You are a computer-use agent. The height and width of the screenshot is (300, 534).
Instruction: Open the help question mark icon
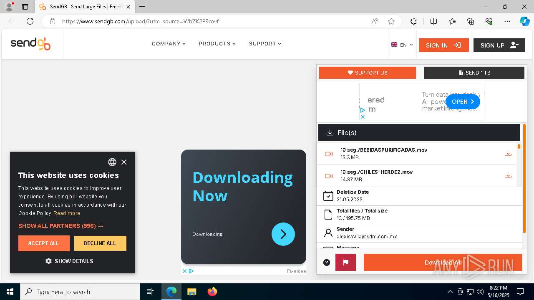(327, 262)
